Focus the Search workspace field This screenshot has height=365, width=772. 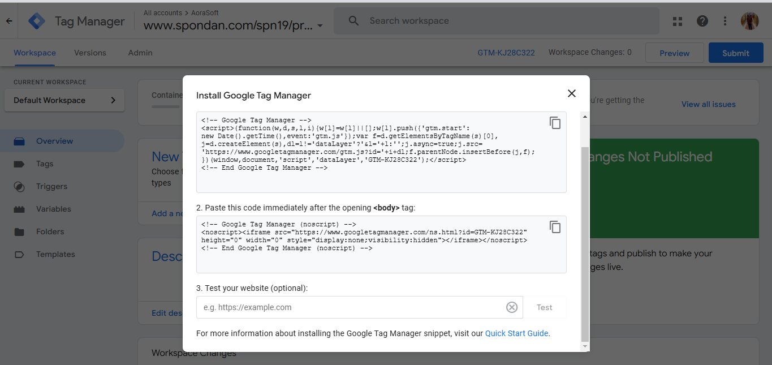point(497,21)
